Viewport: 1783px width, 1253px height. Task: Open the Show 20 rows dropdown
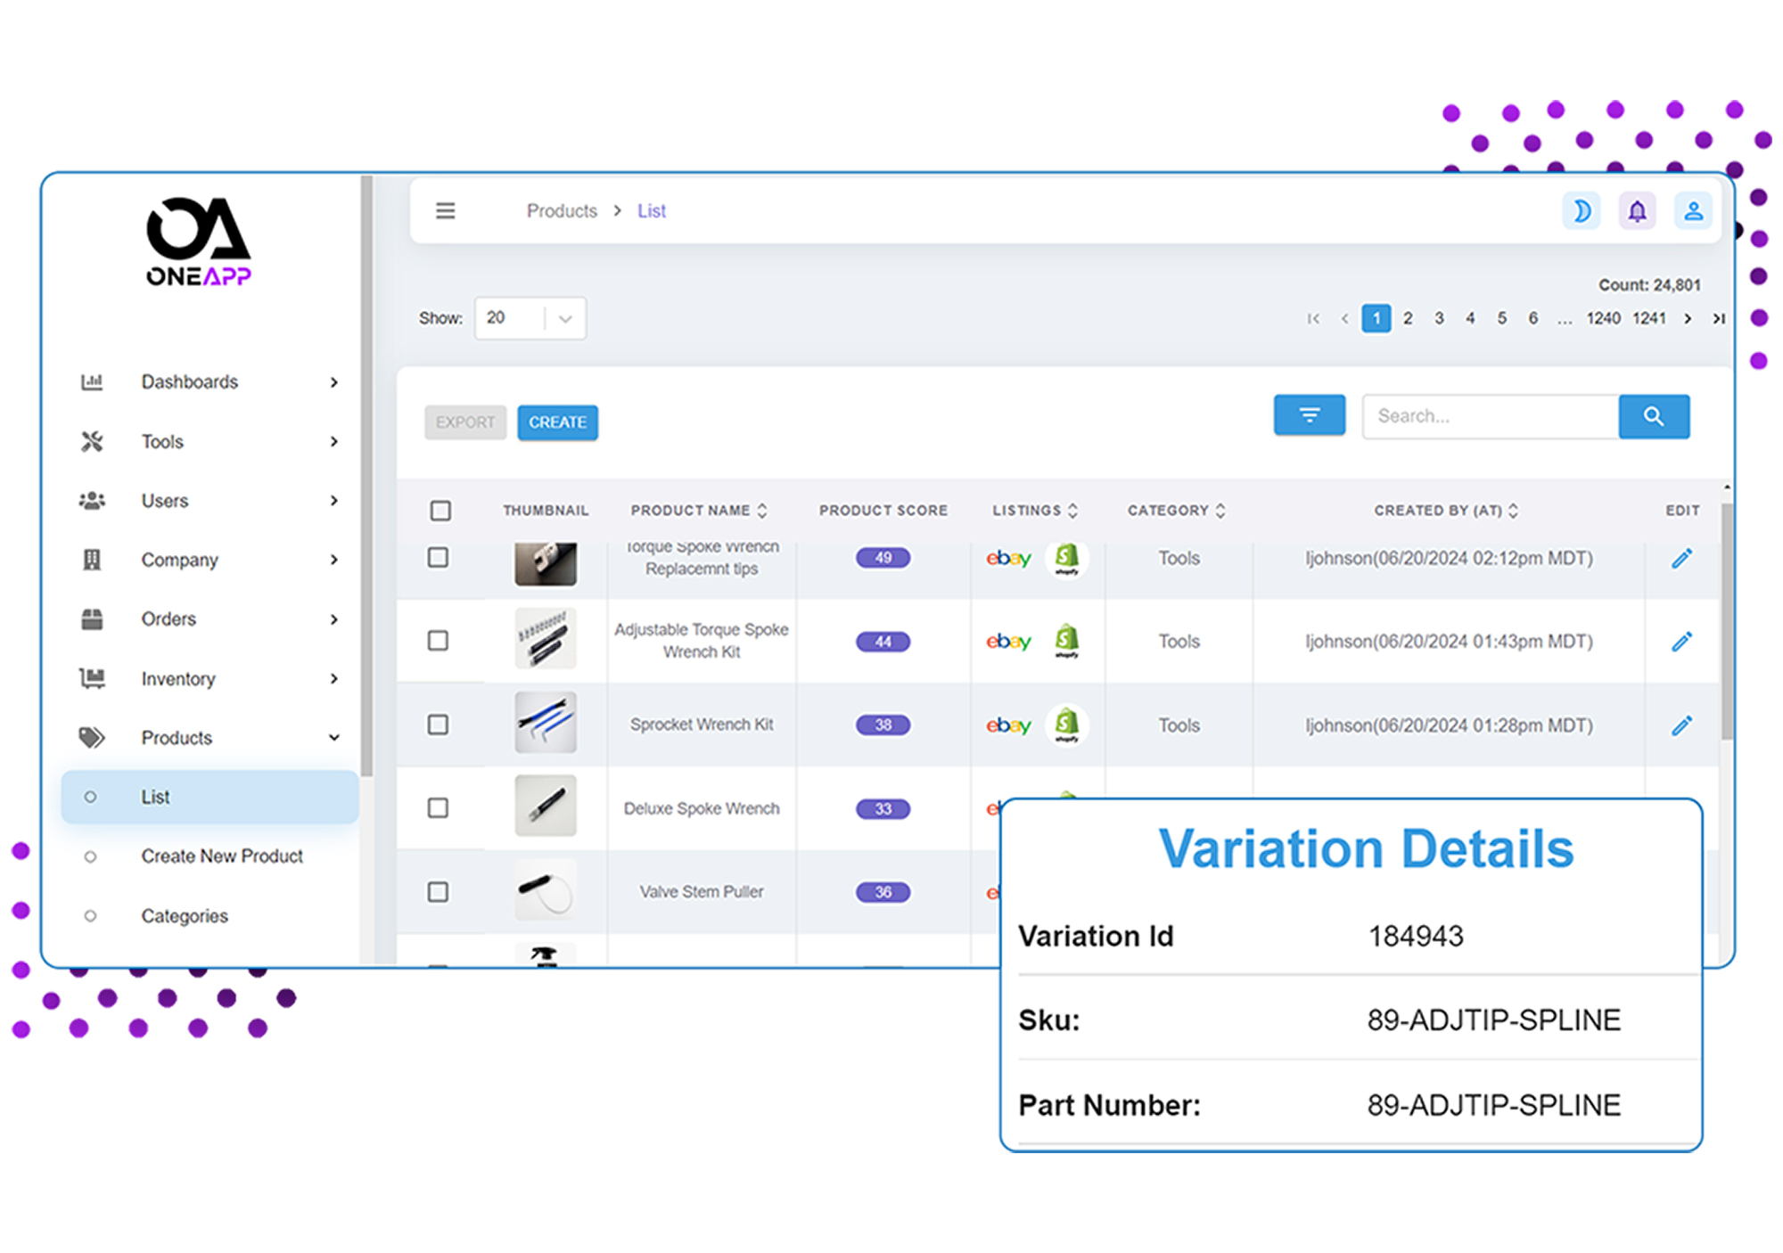pyautogui.click(x=530, y=318)
